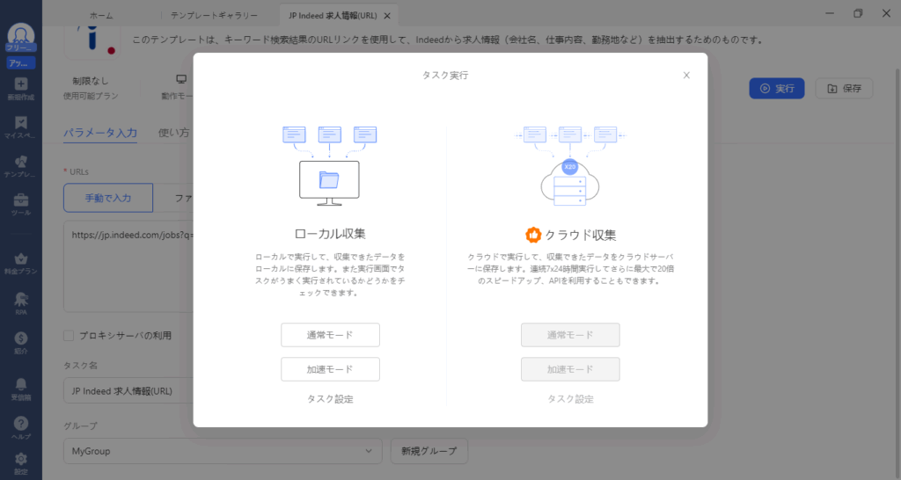Start ローカル収集 in 加速モード
This screenshot has width=901, height=480.
pyautogui.click(x=331, y=369)
